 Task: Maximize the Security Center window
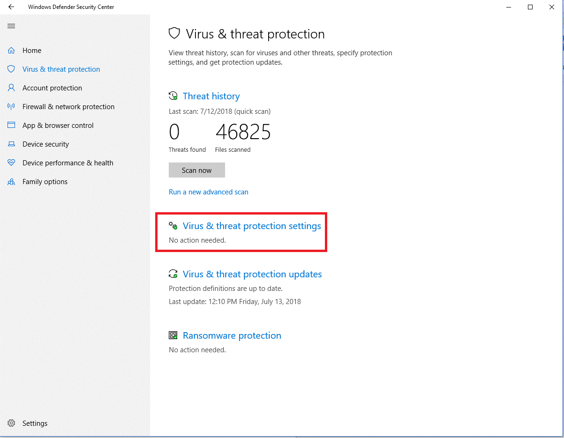(530, 7)
